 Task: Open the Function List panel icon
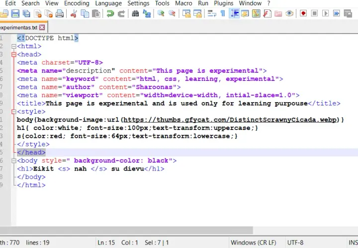pos(267,14)
